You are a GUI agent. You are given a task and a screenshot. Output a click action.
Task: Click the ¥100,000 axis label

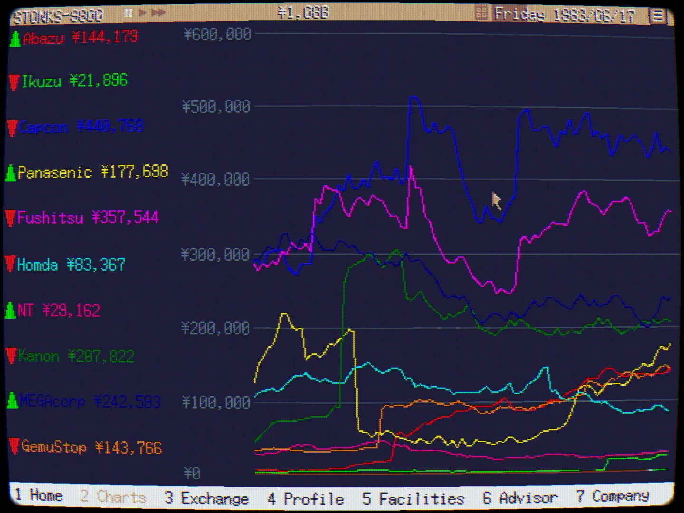216,403
